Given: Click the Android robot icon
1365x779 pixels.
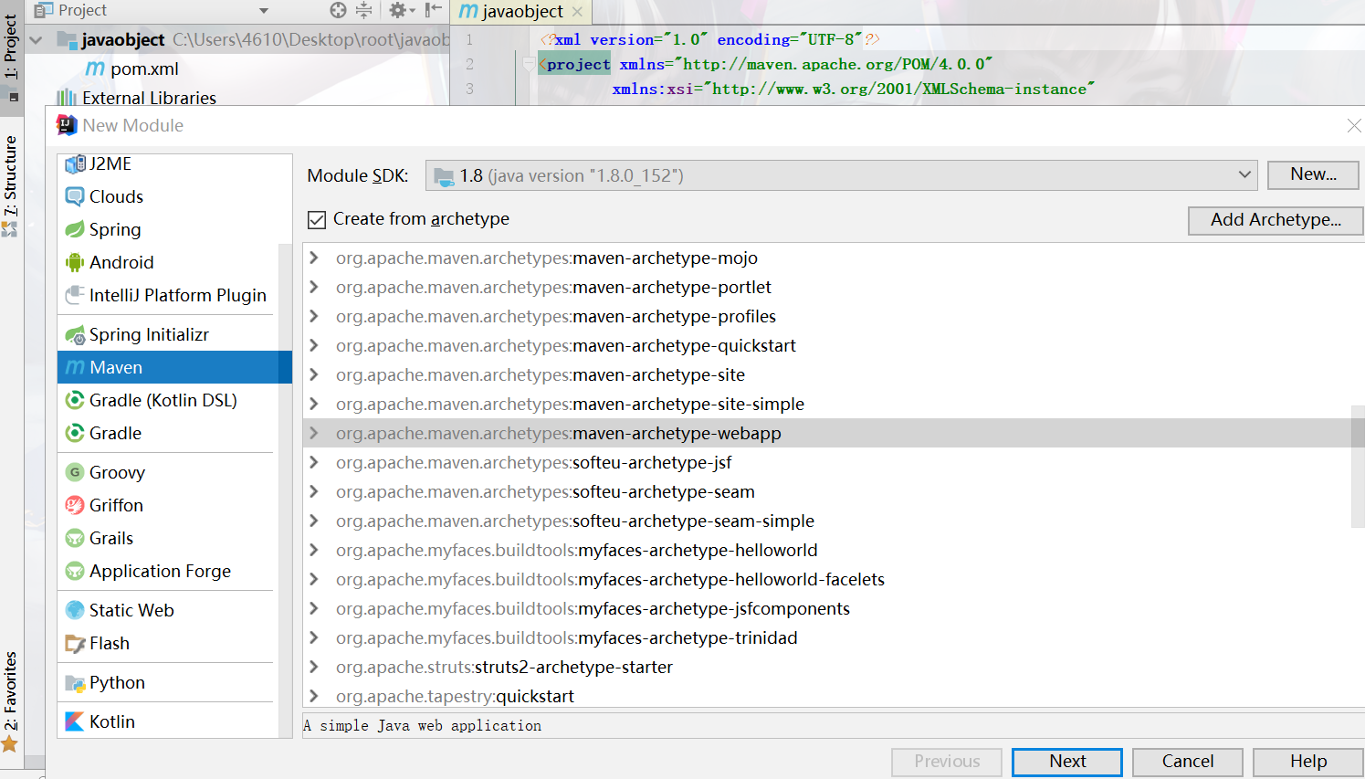Looking at the screenshot, I should coord(75,262).
